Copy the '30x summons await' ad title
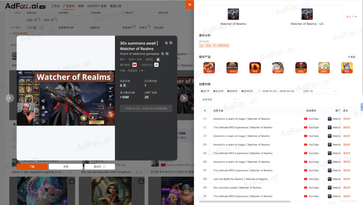 [x=166, y=43]
